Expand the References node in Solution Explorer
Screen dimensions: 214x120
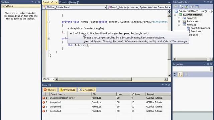(179, 21)
